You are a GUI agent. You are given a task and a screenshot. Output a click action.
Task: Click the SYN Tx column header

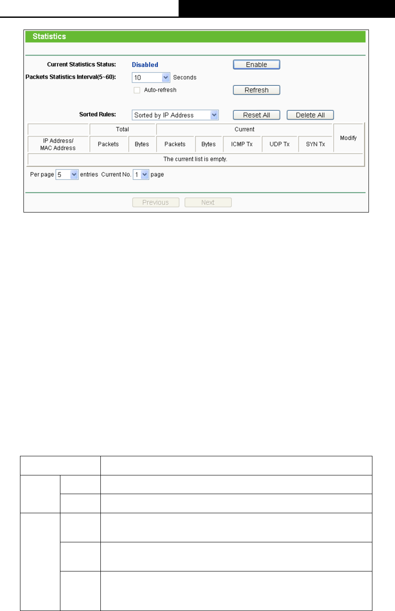315,144
